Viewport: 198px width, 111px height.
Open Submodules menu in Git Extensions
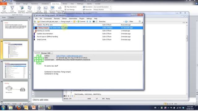click(x=73, y=18)
